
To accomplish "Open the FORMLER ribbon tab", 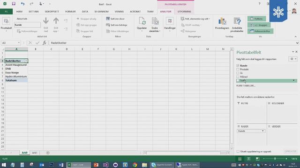I will click(x=70, y=11).
